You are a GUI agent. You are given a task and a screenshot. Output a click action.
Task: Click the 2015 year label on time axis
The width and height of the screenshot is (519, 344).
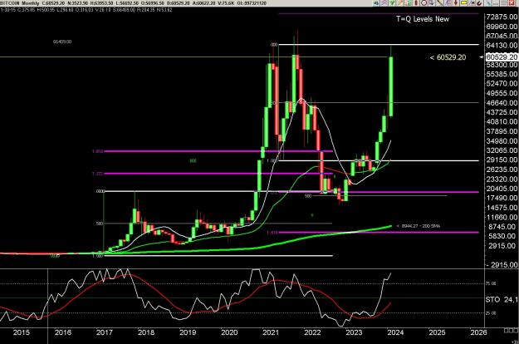(x=22, y=332)
